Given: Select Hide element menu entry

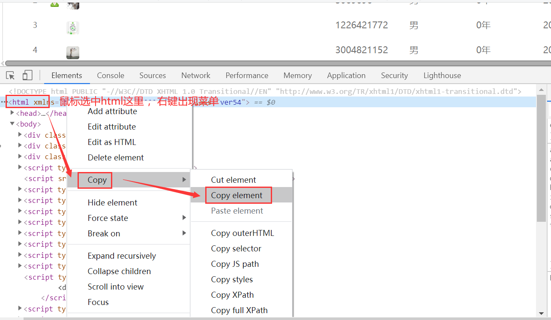Looking at the screenshot, I should pyautogui.click(x=113, y=202).
